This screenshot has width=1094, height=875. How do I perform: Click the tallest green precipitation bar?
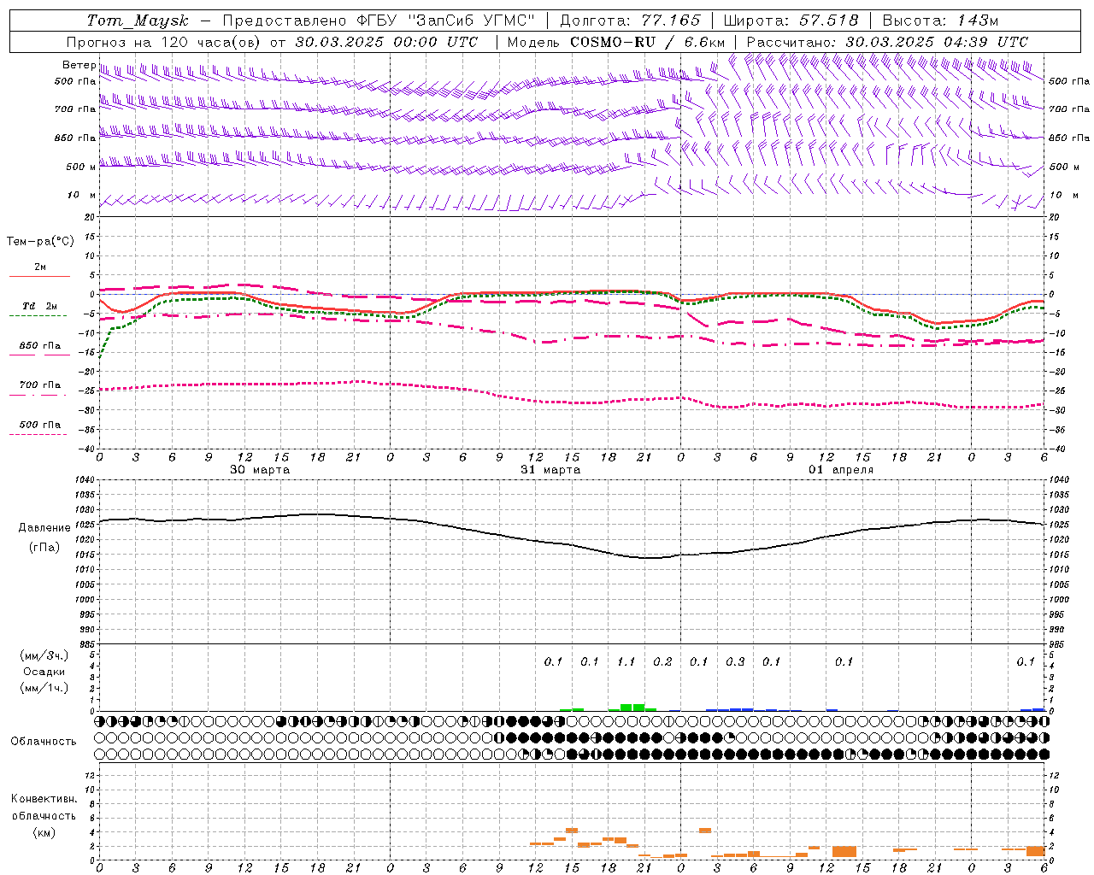(632, 708)
